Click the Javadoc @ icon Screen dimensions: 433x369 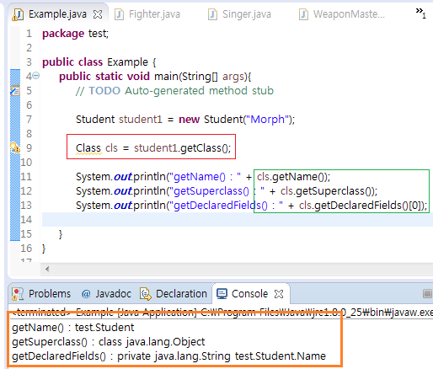click(x=86, y=294)
